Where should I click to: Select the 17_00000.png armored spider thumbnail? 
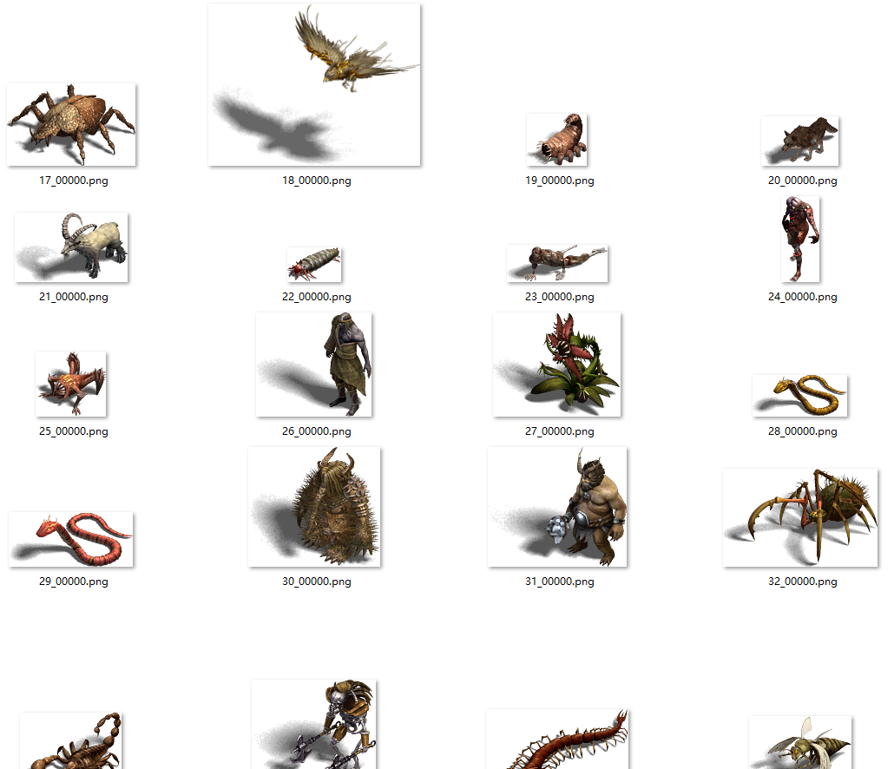(x=71, y=124)
